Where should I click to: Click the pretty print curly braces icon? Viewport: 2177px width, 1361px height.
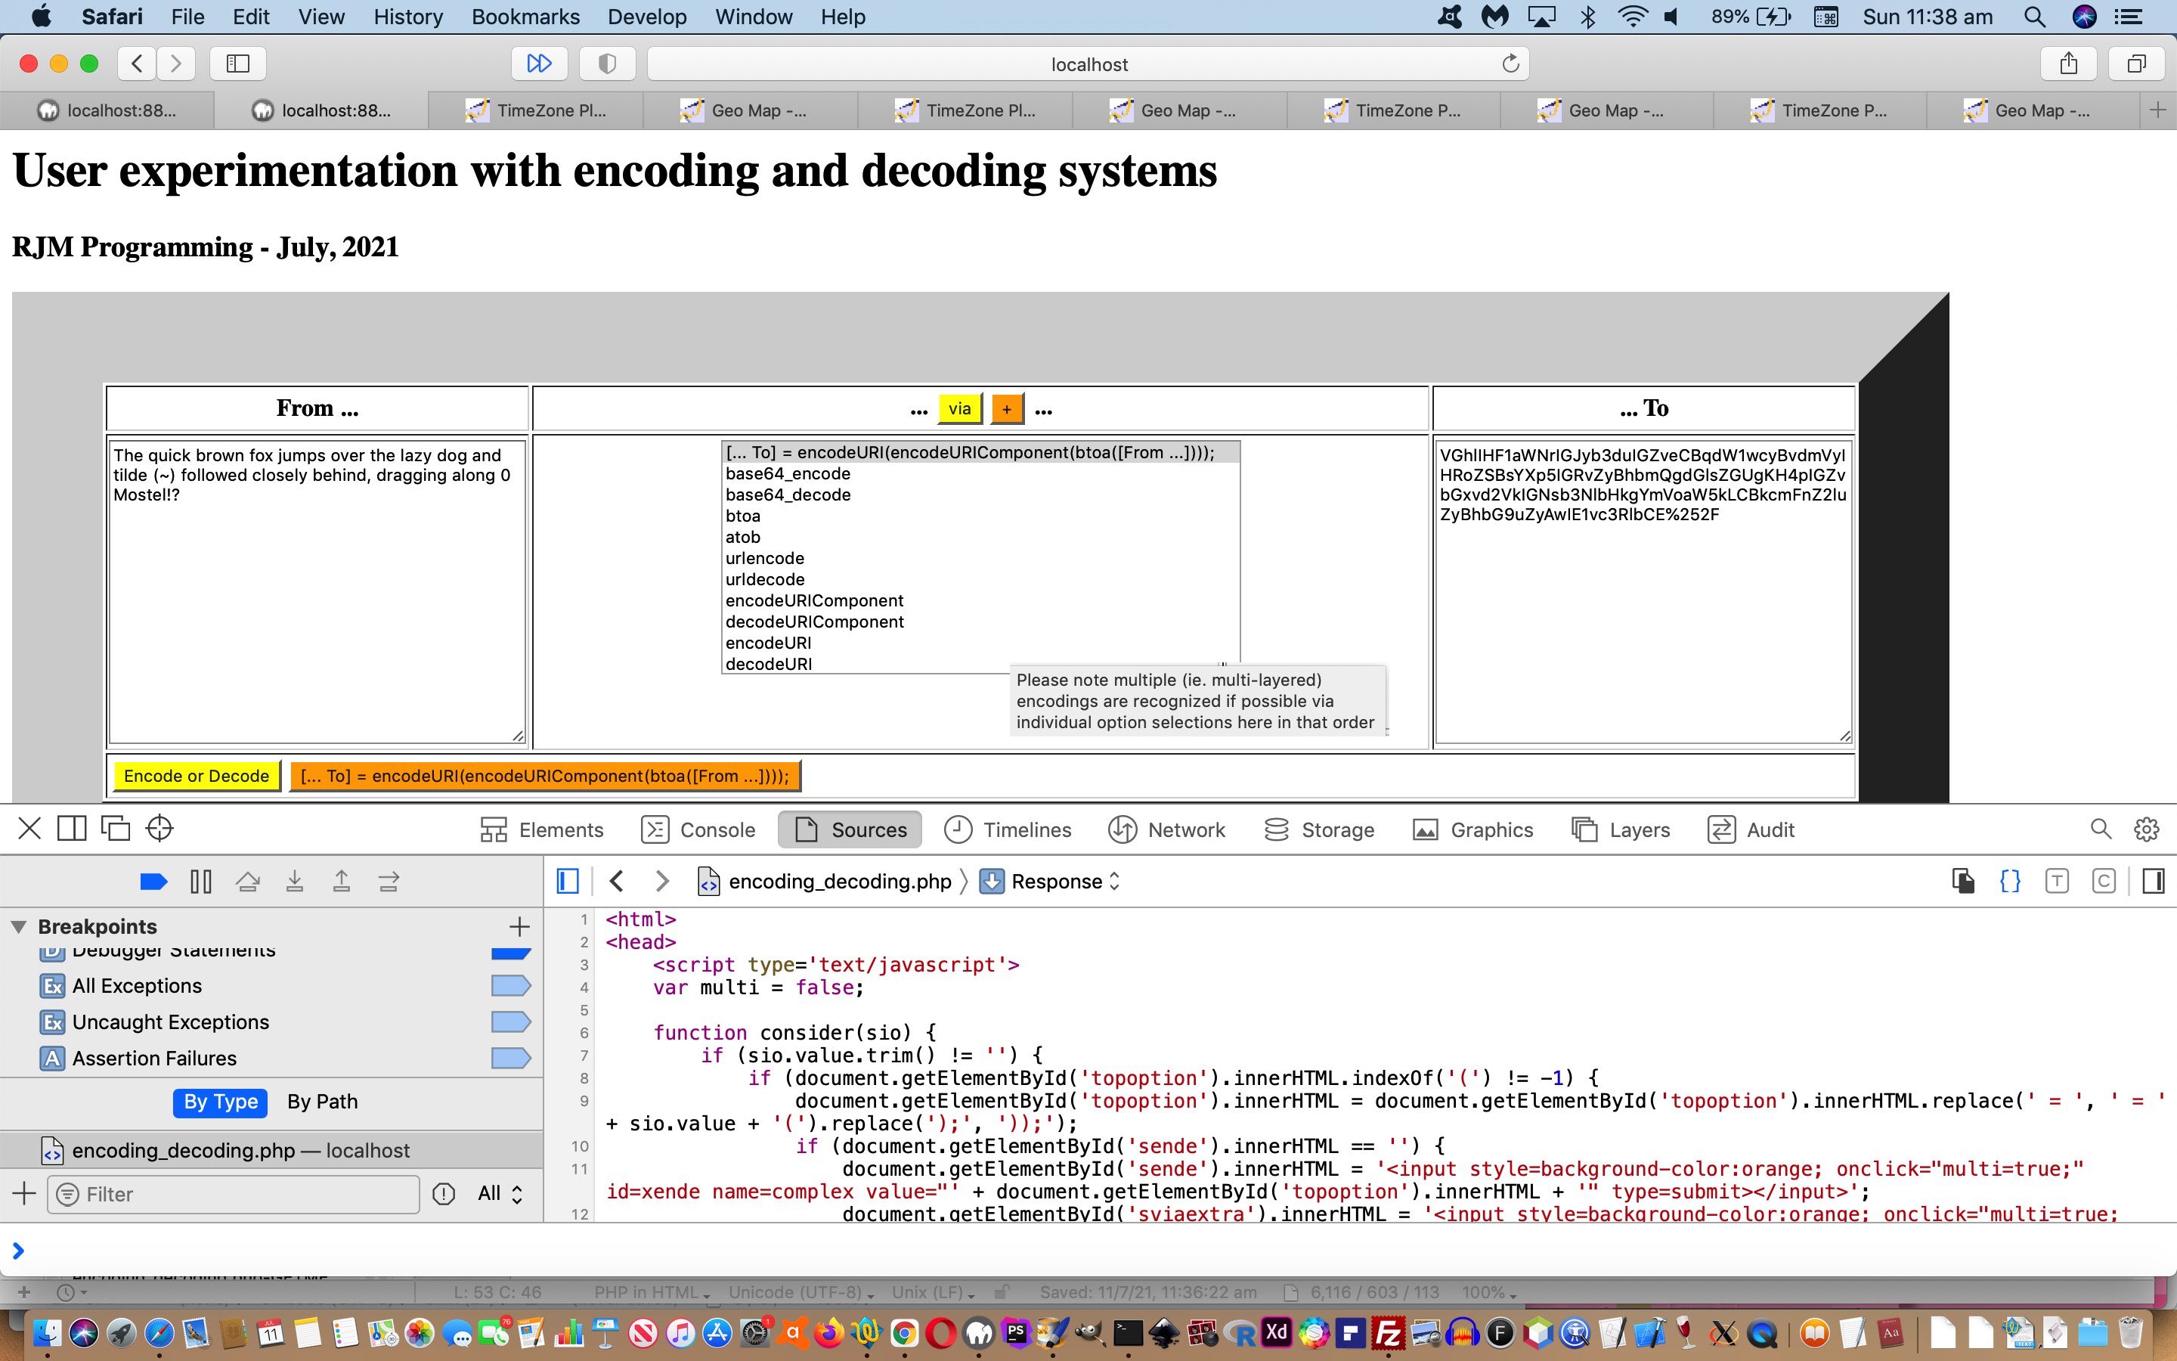(x=2010, y=881)
